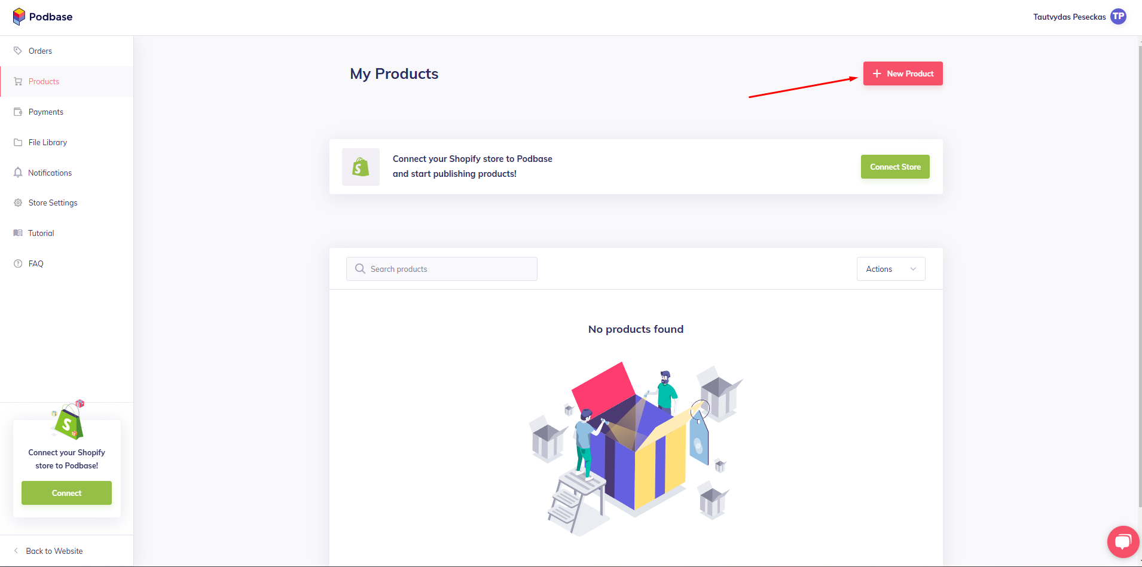Click the search magnifier icon

click(x=360, y=269)
